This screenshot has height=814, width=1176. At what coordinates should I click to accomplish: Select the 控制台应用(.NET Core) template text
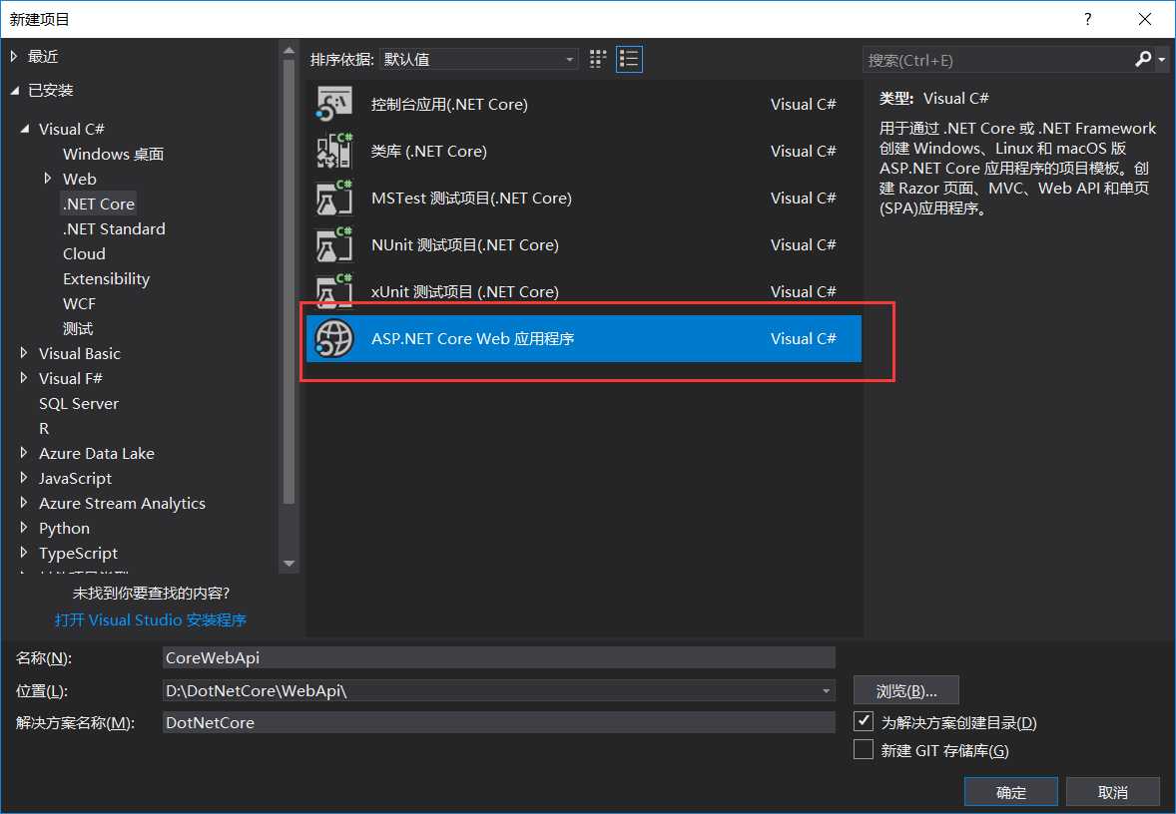pos(449,104)
